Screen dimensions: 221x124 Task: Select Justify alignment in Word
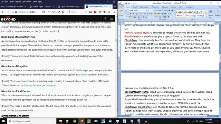pyautogui.click(x=165, y=14)
